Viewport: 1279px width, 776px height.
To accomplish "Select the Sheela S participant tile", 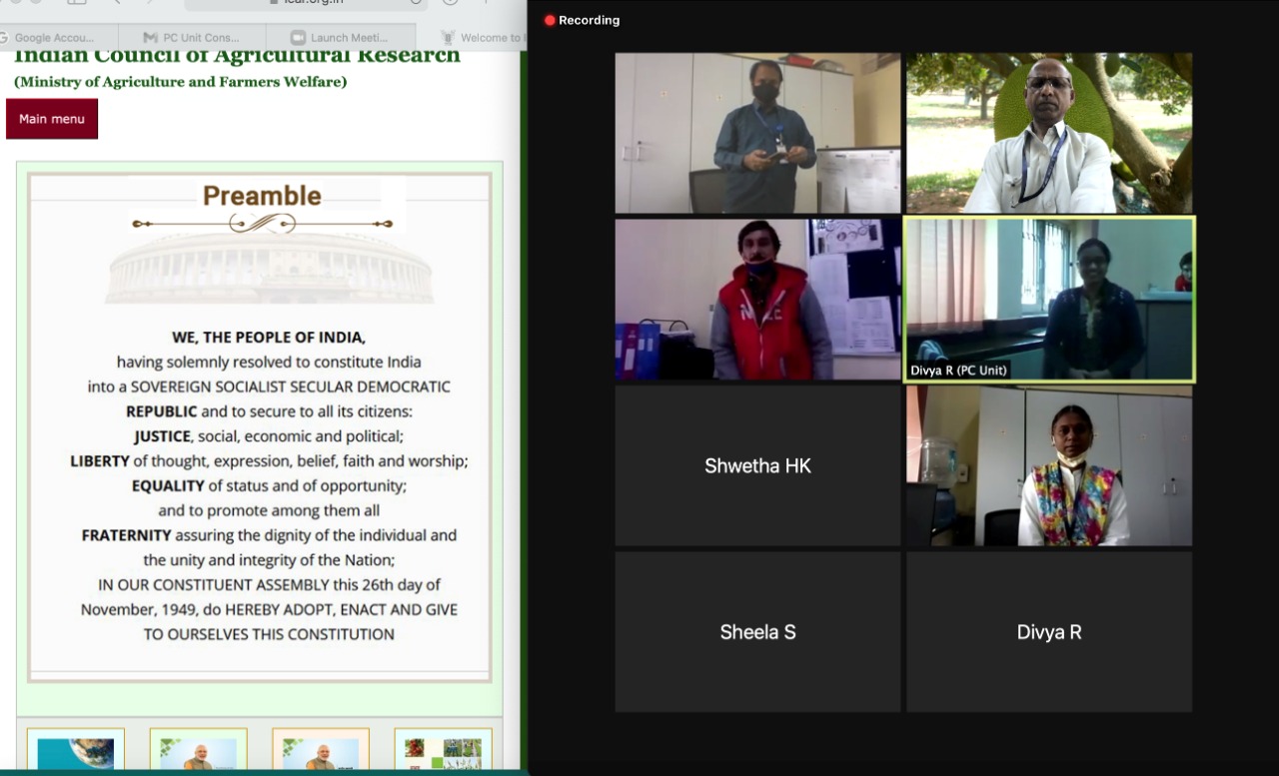I will pyautogui.click(x=757, y=631).
